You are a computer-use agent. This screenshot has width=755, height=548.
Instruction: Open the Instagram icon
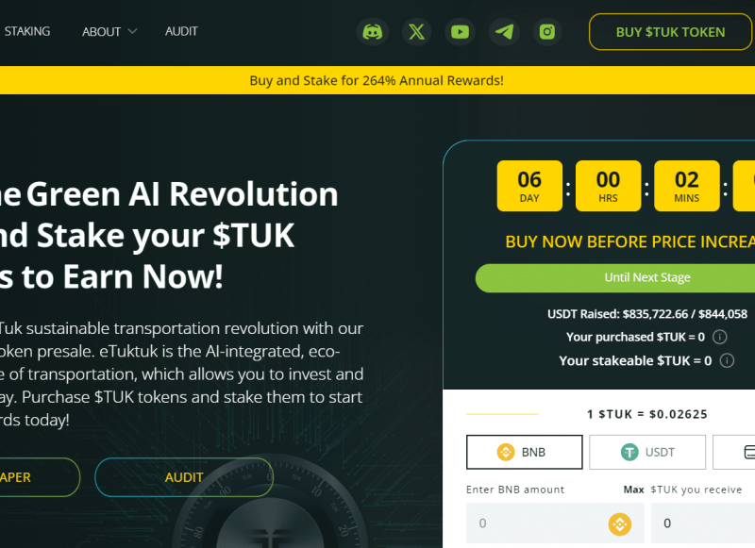pos(547,32)
